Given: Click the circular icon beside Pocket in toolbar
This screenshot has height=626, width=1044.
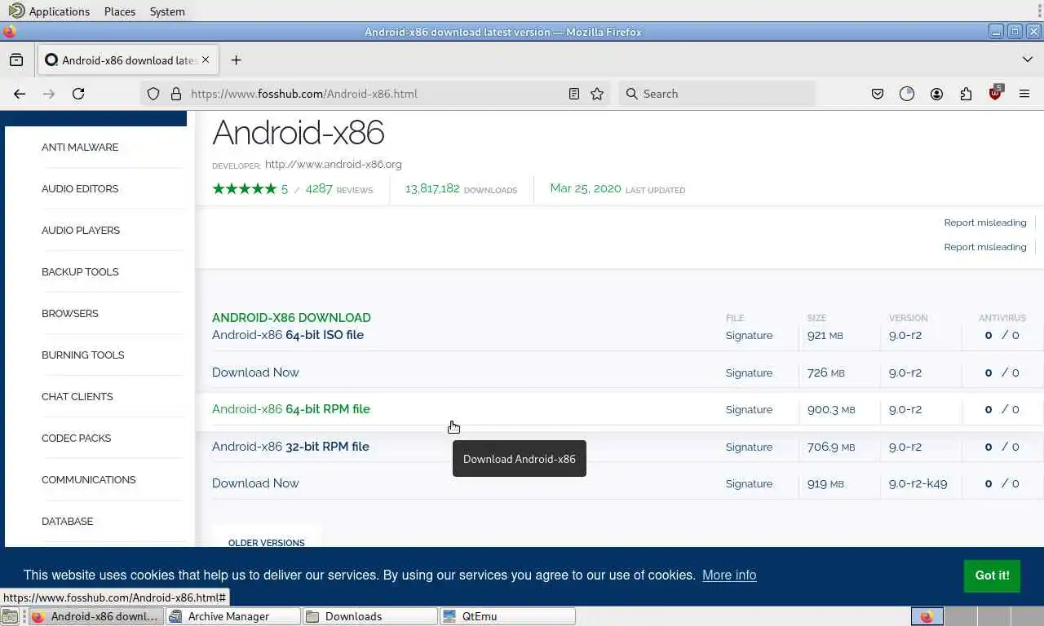Looking at the screenshot, I should [x=907, y=94].
